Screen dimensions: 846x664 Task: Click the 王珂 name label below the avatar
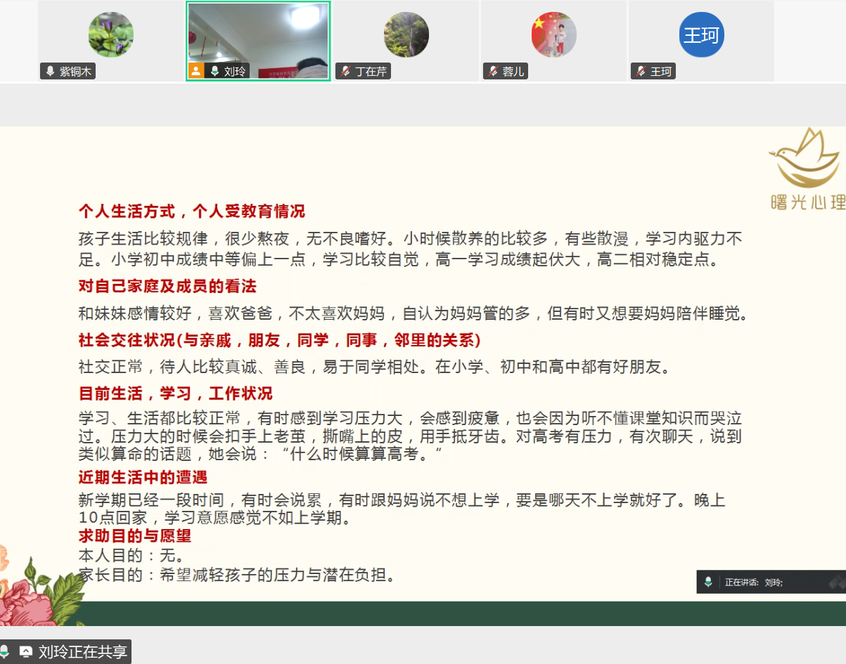pyautogui.click(x=661, y=72)
